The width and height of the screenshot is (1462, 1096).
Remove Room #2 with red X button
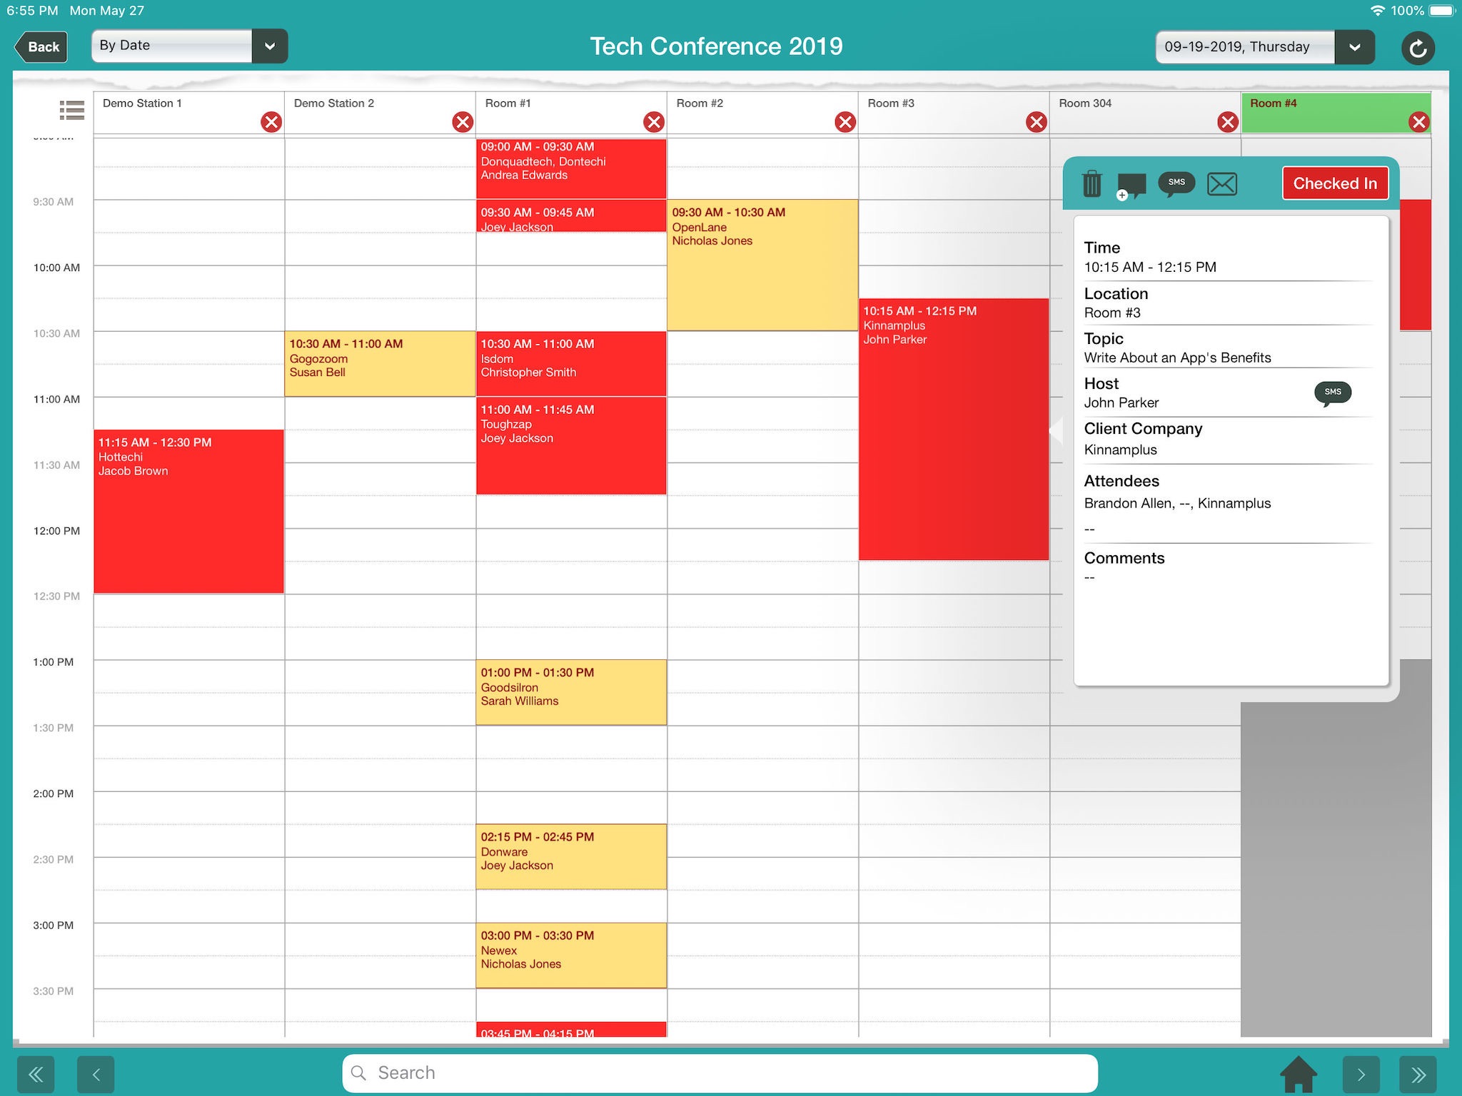842,122
